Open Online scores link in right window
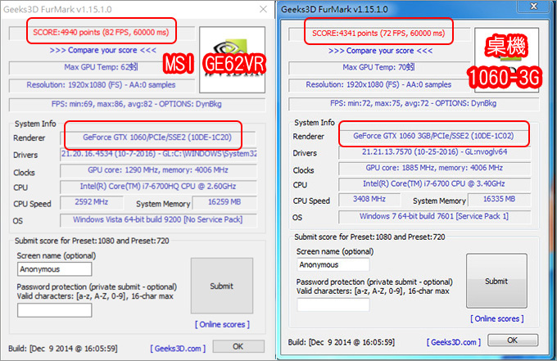557x361 pixels. (x=497, y=318)
